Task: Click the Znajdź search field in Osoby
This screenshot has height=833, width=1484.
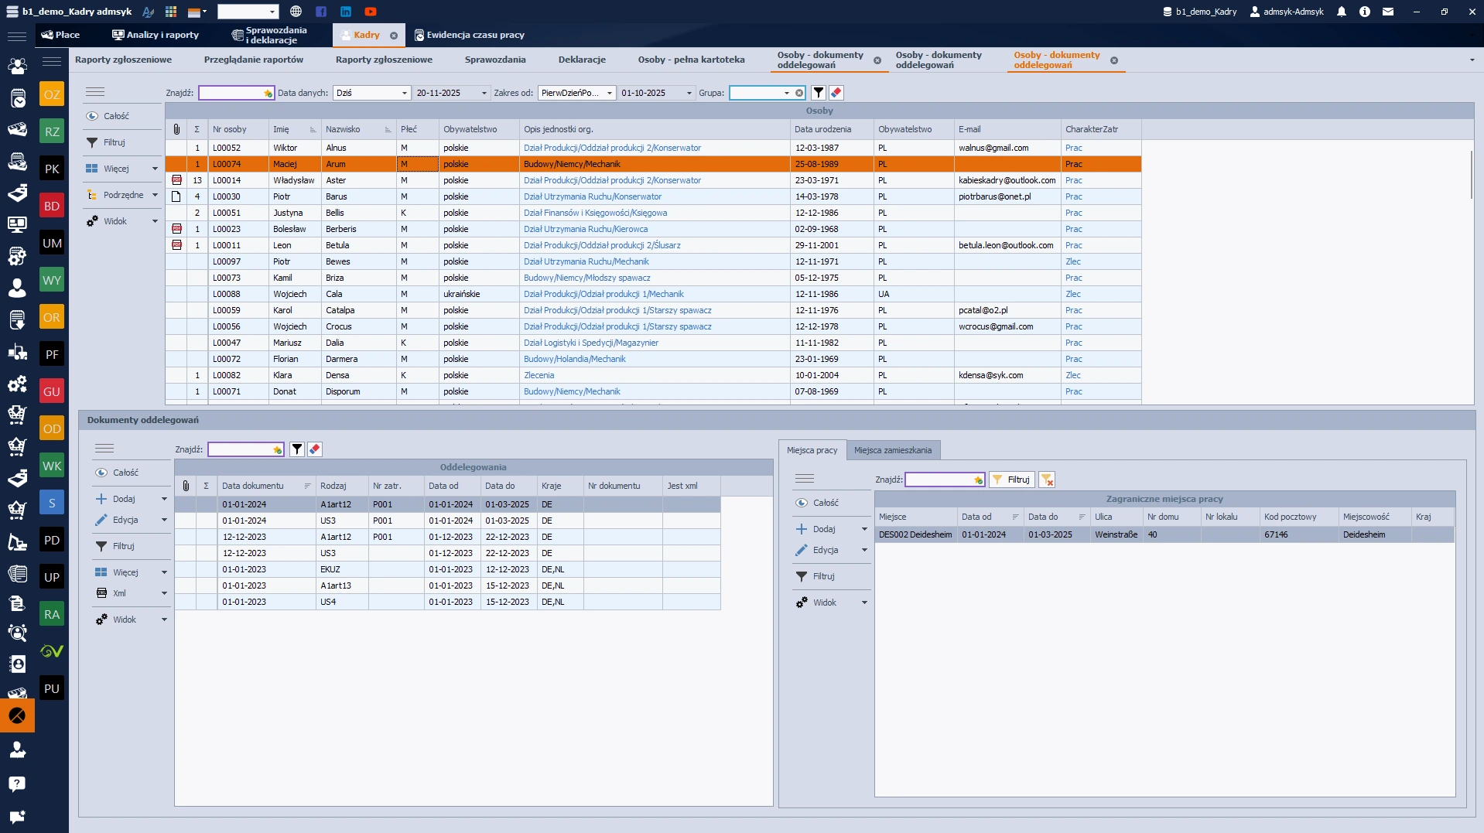Action: click(x=232, y=93)
